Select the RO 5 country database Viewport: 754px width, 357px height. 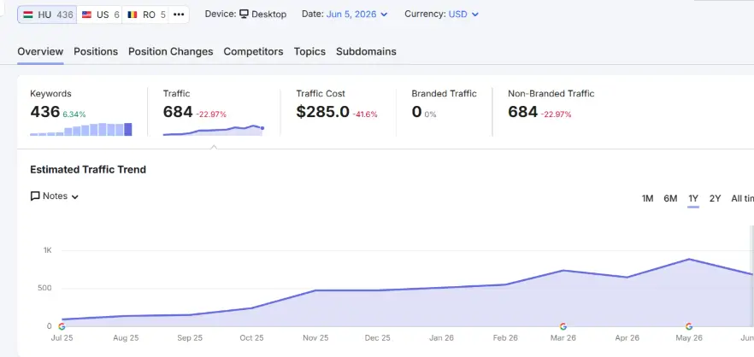145,15
